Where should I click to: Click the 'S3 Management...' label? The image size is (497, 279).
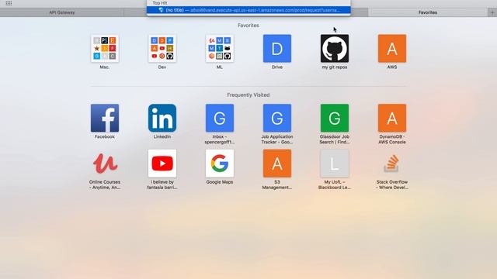277,184
